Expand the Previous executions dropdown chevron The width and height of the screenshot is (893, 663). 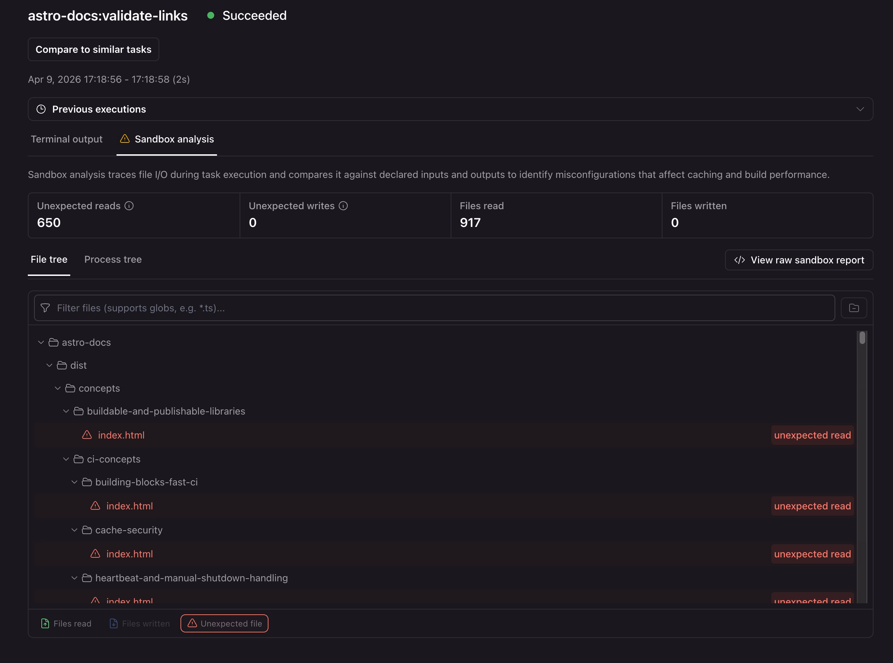(860, 109)
